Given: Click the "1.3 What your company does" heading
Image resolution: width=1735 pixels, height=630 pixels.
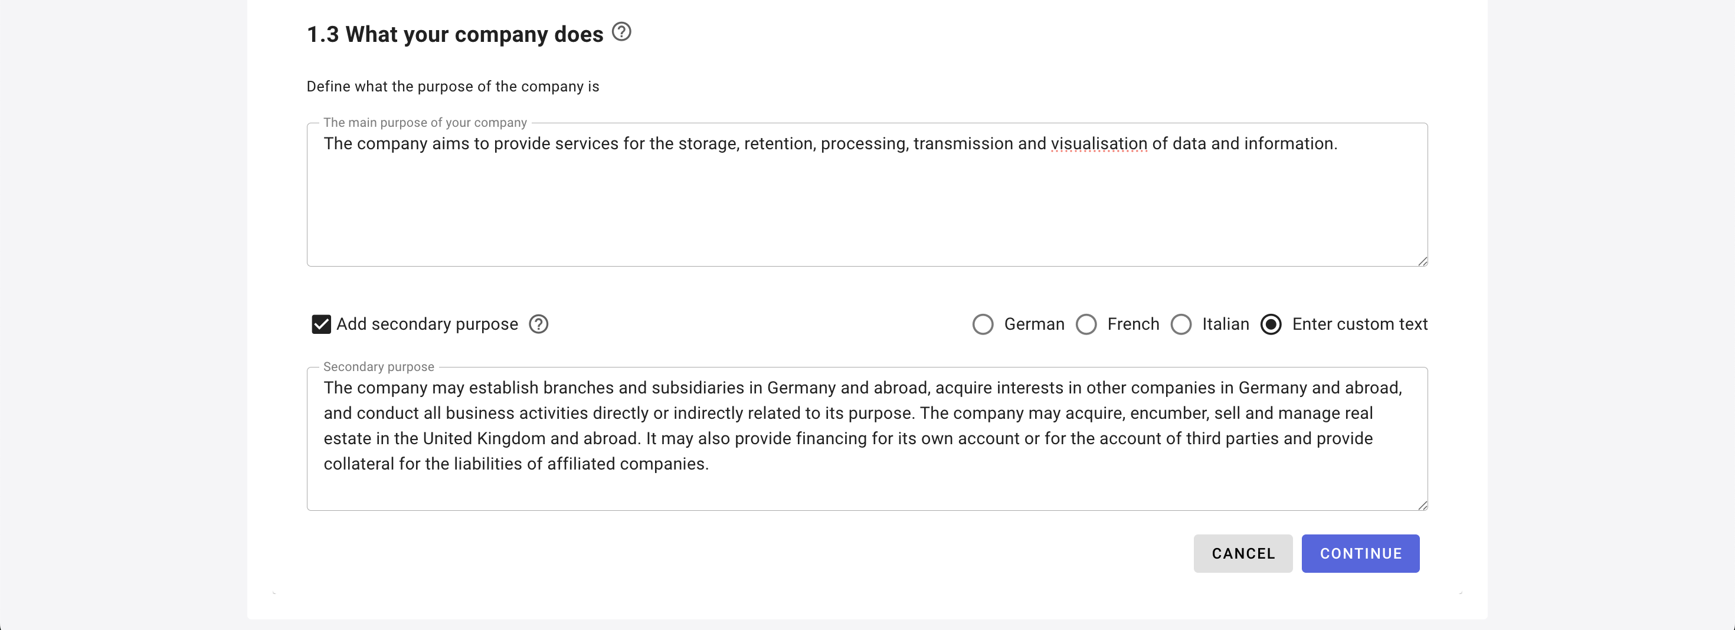Looking at the screenshot, I should pos(454,34).
